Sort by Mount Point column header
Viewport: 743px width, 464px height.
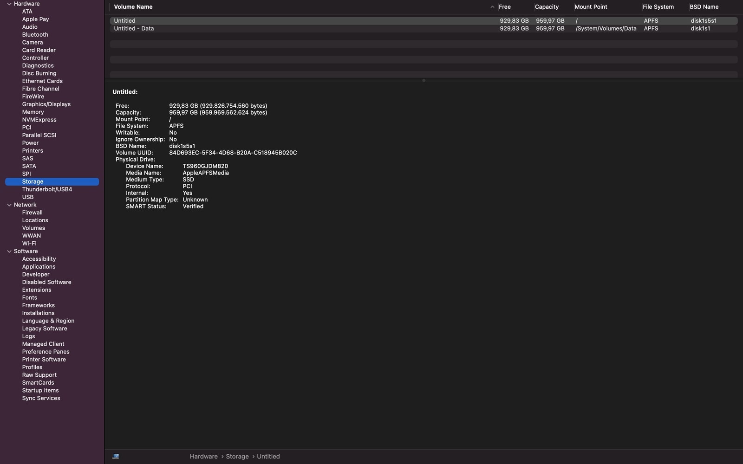tap(591, 7)
